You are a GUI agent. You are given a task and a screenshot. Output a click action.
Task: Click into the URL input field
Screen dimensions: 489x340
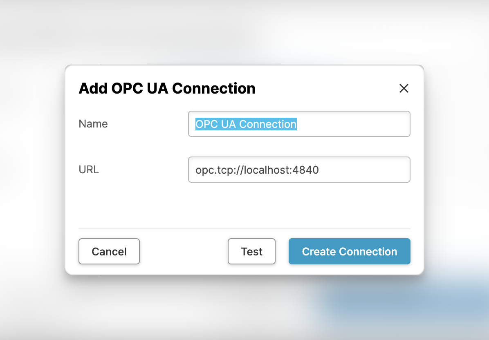[x=299, y=170]
